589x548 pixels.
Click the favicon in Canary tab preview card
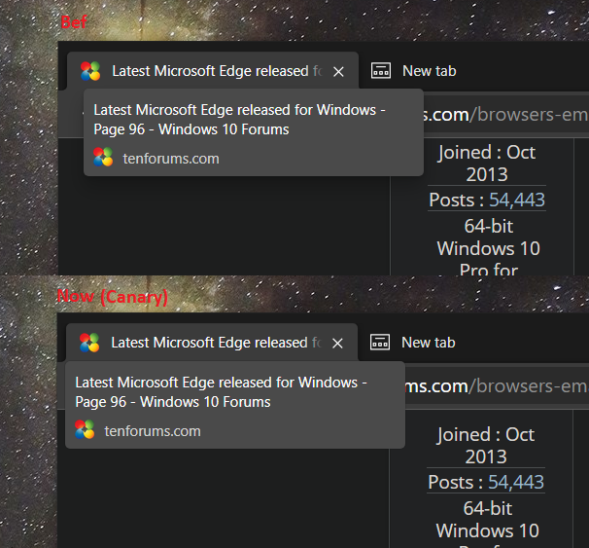tap(85, 429)
